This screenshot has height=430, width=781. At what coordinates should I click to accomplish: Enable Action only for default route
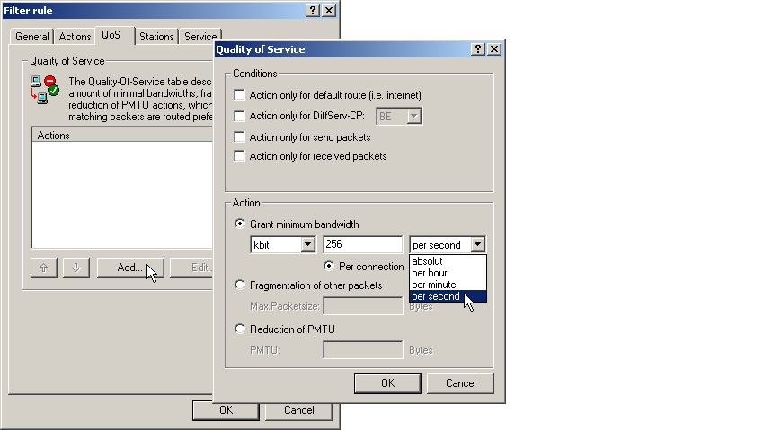click(x=240, y=94)
